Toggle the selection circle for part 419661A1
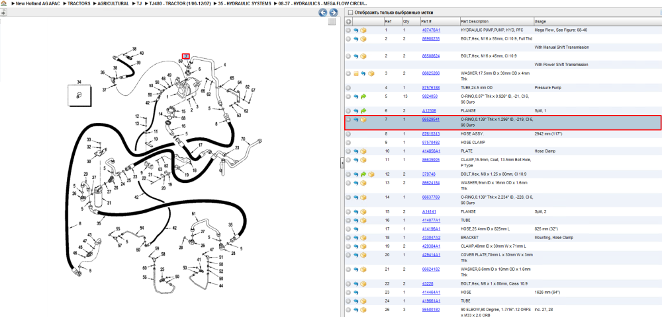 coord(348,301)
